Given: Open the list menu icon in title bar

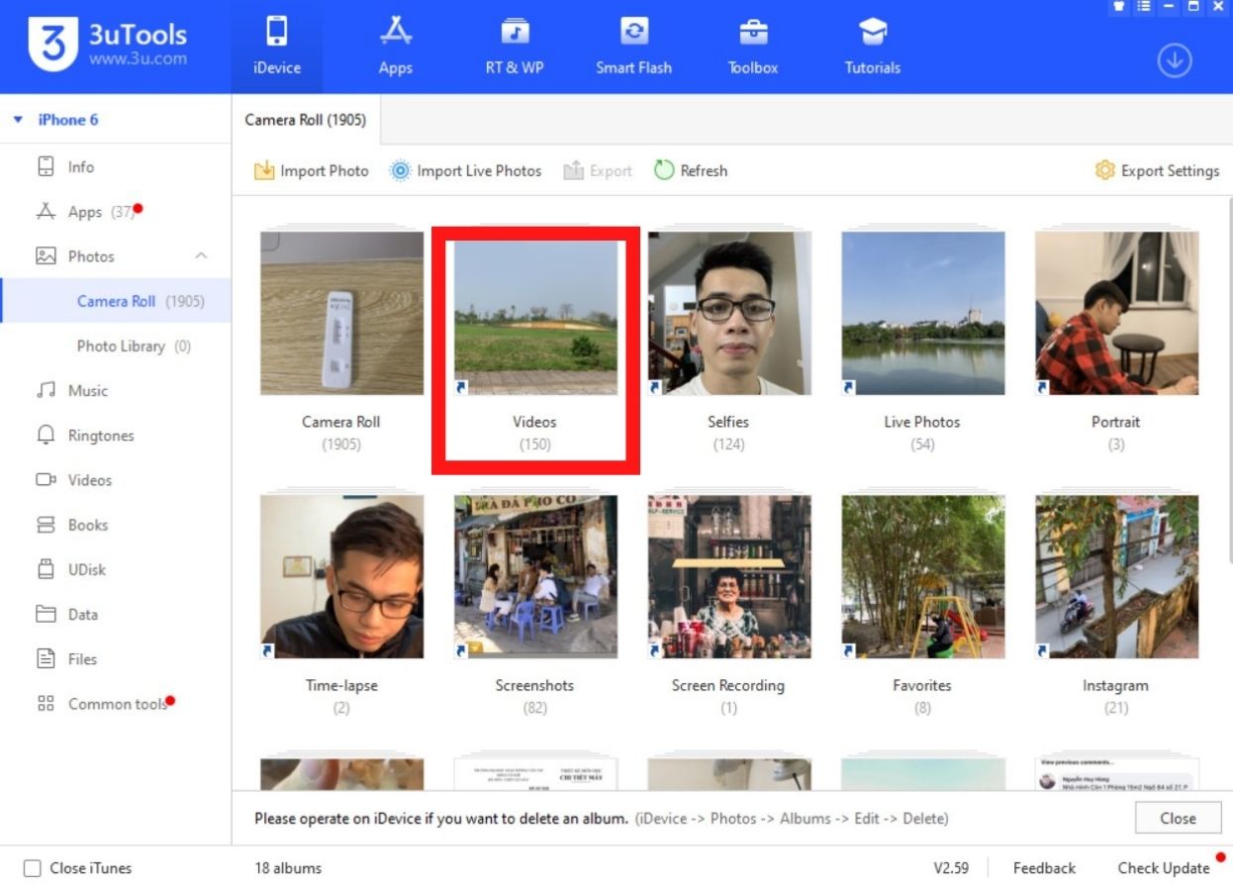Looking at the screenshot, I should (1144, 7).
